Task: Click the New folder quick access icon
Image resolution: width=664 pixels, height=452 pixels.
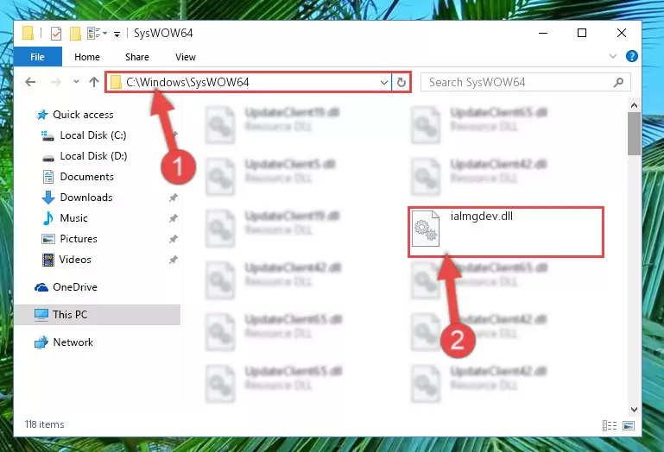Action: pyautogui.click(x=75, y=33)
